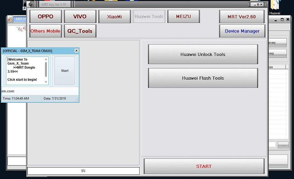Click the Date 7/31/2019 status entry
Viewport: 294px width, 179px height.
55,99
